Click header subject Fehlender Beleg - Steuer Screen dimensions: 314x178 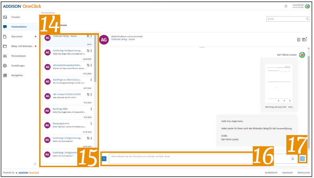coord(123,39)
